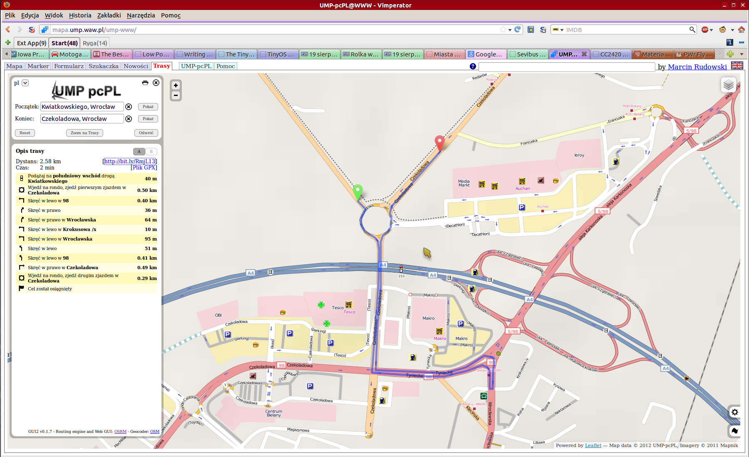
Task: Click the print route icon
Action: 145,83
